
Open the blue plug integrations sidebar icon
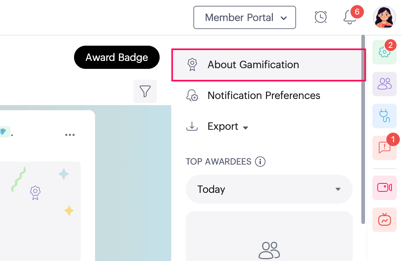(384, 116)
